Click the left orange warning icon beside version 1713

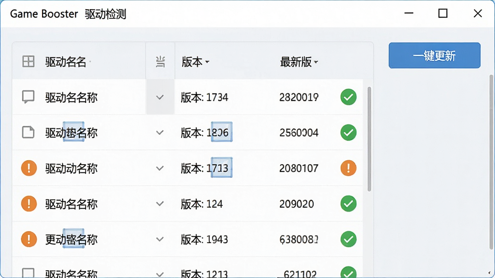click(x=29, y=168)
